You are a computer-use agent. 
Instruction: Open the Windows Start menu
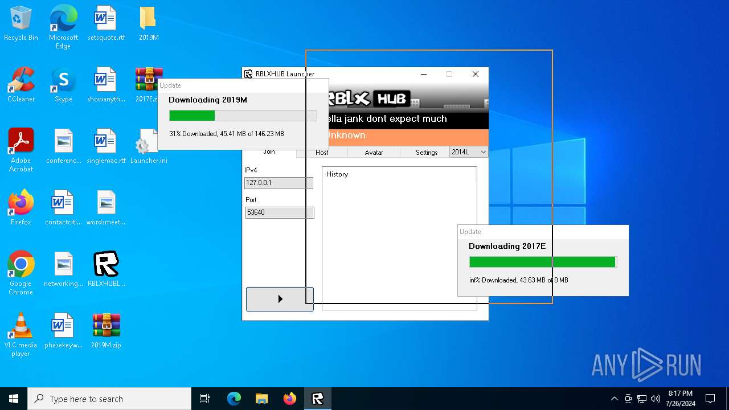click(14, 399)
